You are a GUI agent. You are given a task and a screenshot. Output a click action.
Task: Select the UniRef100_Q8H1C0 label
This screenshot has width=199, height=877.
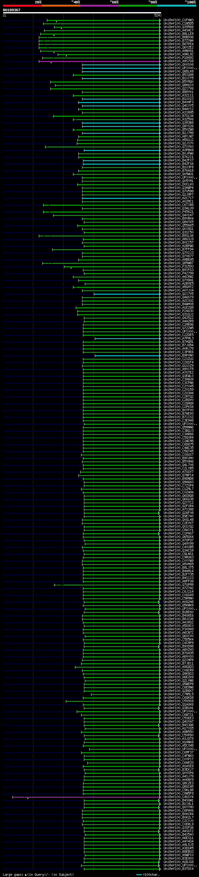[x=178, y=85]
